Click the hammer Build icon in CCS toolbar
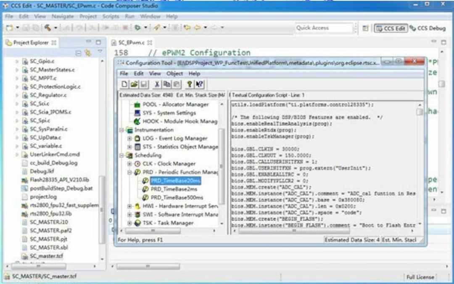454x284 pixels. pyautogui.click(x=48, y=28)
